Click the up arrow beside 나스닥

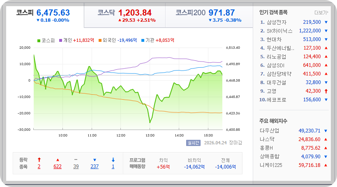point(325,139)
